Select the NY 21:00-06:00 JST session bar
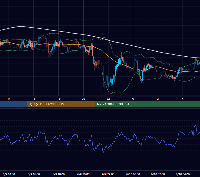 click(148, 104)
